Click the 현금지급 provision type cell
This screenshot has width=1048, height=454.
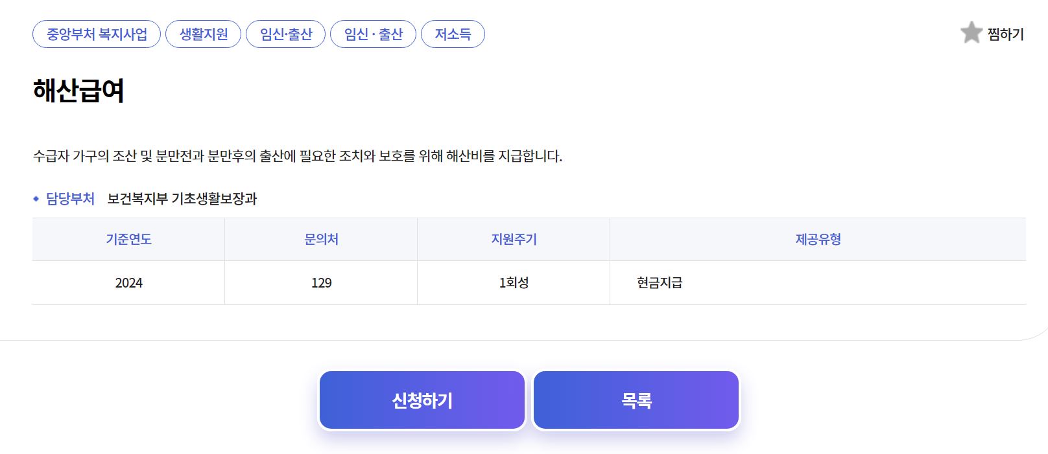(659, 282)
